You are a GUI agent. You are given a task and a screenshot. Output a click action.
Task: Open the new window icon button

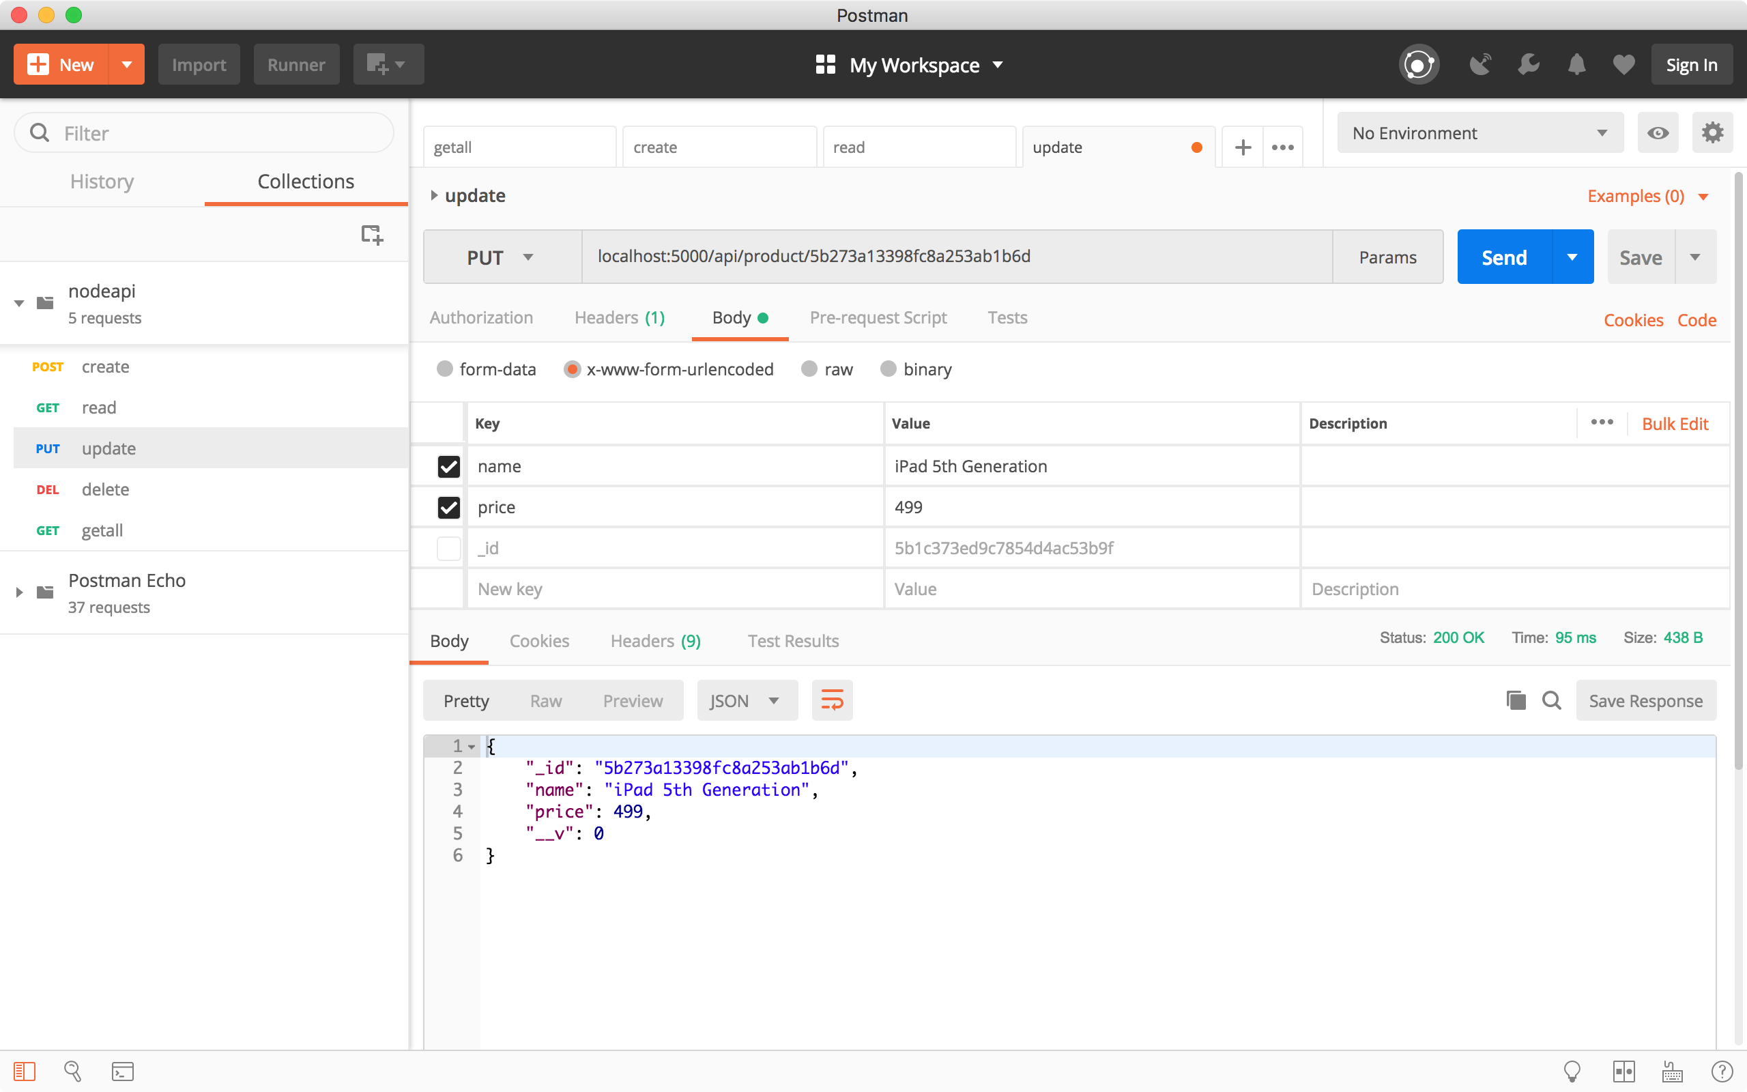coord(388,65)
